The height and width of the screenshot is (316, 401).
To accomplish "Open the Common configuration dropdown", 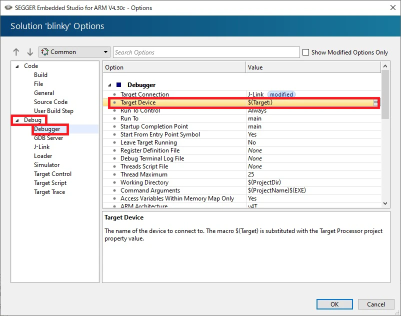I will click(74, 52).
